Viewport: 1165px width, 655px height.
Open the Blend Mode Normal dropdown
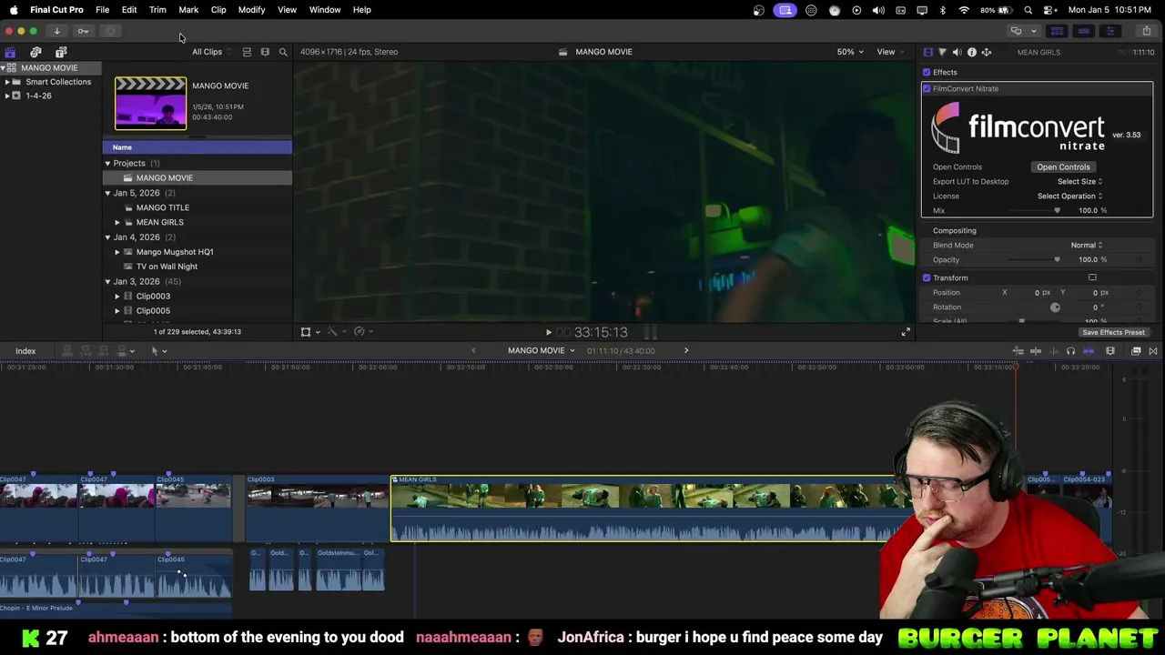(1086, 246)
